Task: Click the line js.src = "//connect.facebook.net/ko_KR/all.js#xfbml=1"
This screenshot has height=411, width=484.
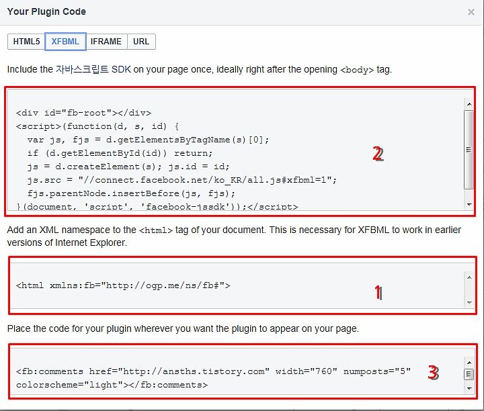Action: point(182,180)
